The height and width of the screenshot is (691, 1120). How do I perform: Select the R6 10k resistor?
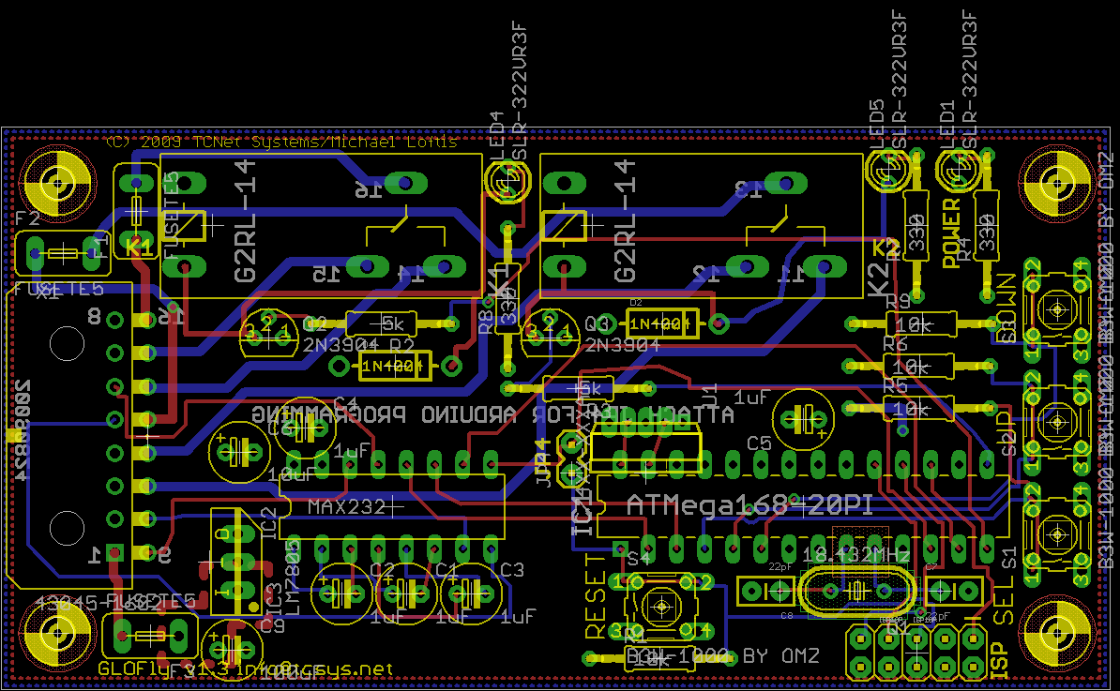coord(921,367)
